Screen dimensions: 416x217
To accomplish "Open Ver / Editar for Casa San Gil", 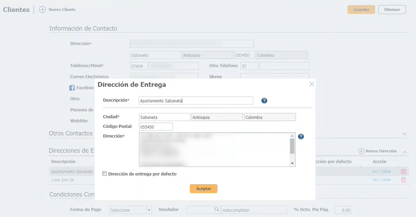I will 381,180.
